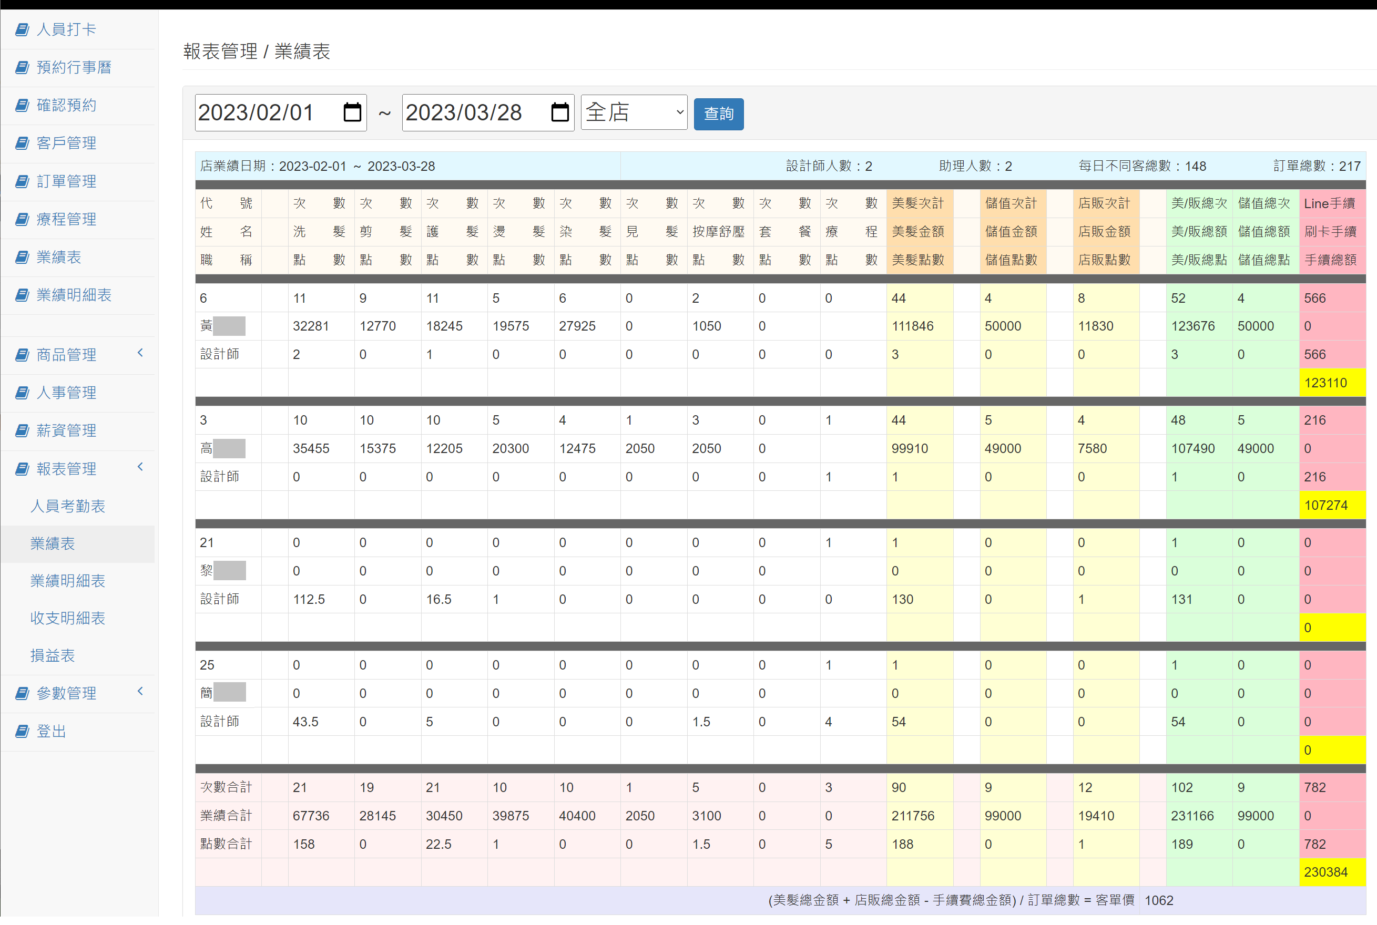
Task: Open the start date calendar picker icon
Action: click(352, 112)
